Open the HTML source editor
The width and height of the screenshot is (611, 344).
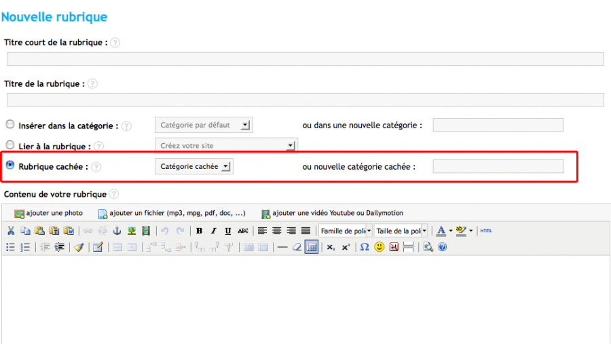486,231
